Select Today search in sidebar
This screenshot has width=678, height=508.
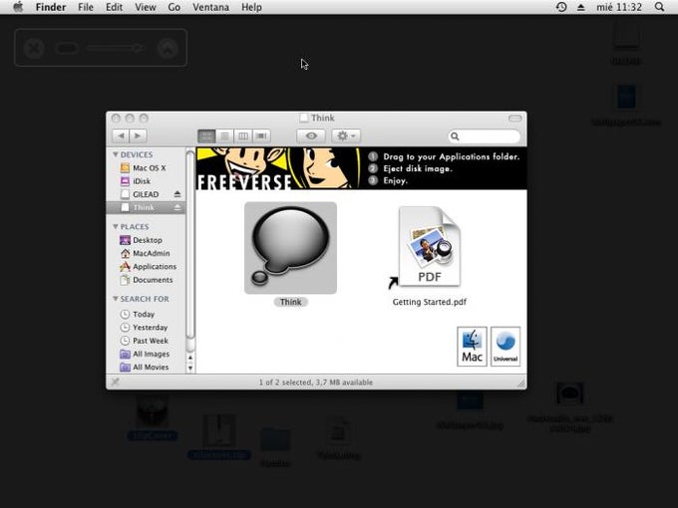(x=146, y=314)
